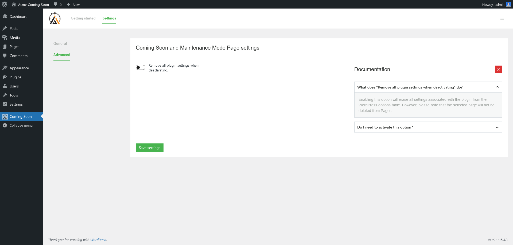513x245 pixels.
Task: Open the WordPress logo menu
Action: [x=5, y=4]
